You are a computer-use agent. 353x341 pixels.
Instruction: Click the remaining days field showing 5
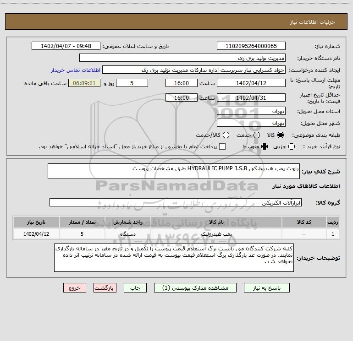coord(132,83)
